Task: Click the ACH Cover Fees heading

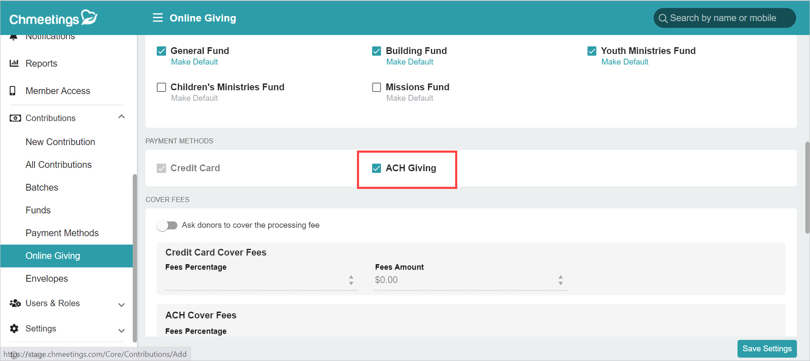Action: coord(201,315)
